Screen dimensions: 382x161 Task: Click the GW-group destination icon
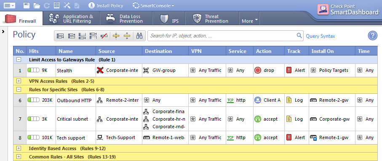click(146, 70)
